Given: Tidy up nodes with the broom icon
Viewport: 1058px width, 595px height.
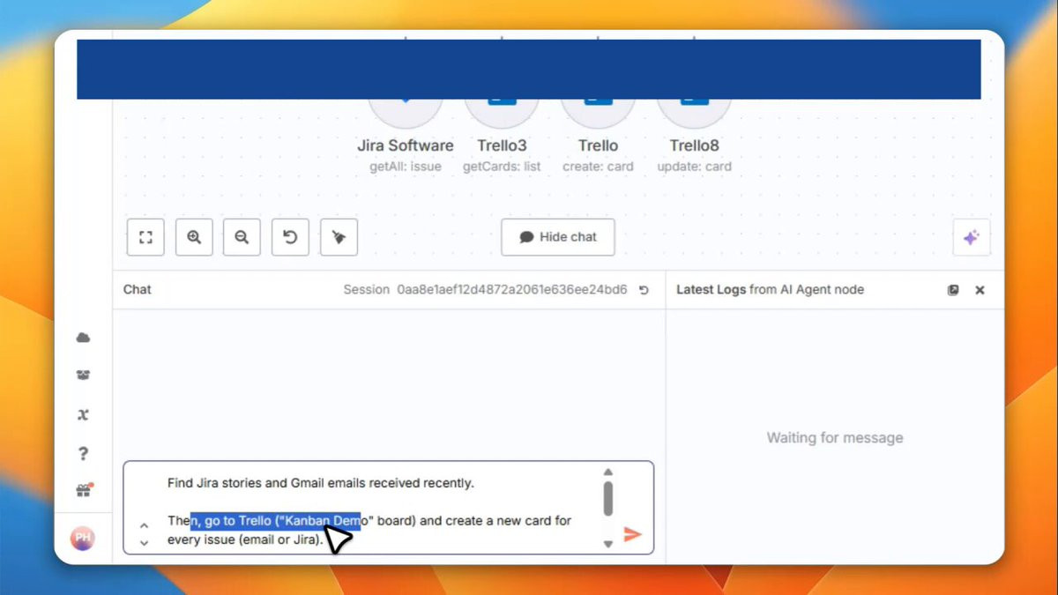Looking at the screenshot, I should click(339, 237).
